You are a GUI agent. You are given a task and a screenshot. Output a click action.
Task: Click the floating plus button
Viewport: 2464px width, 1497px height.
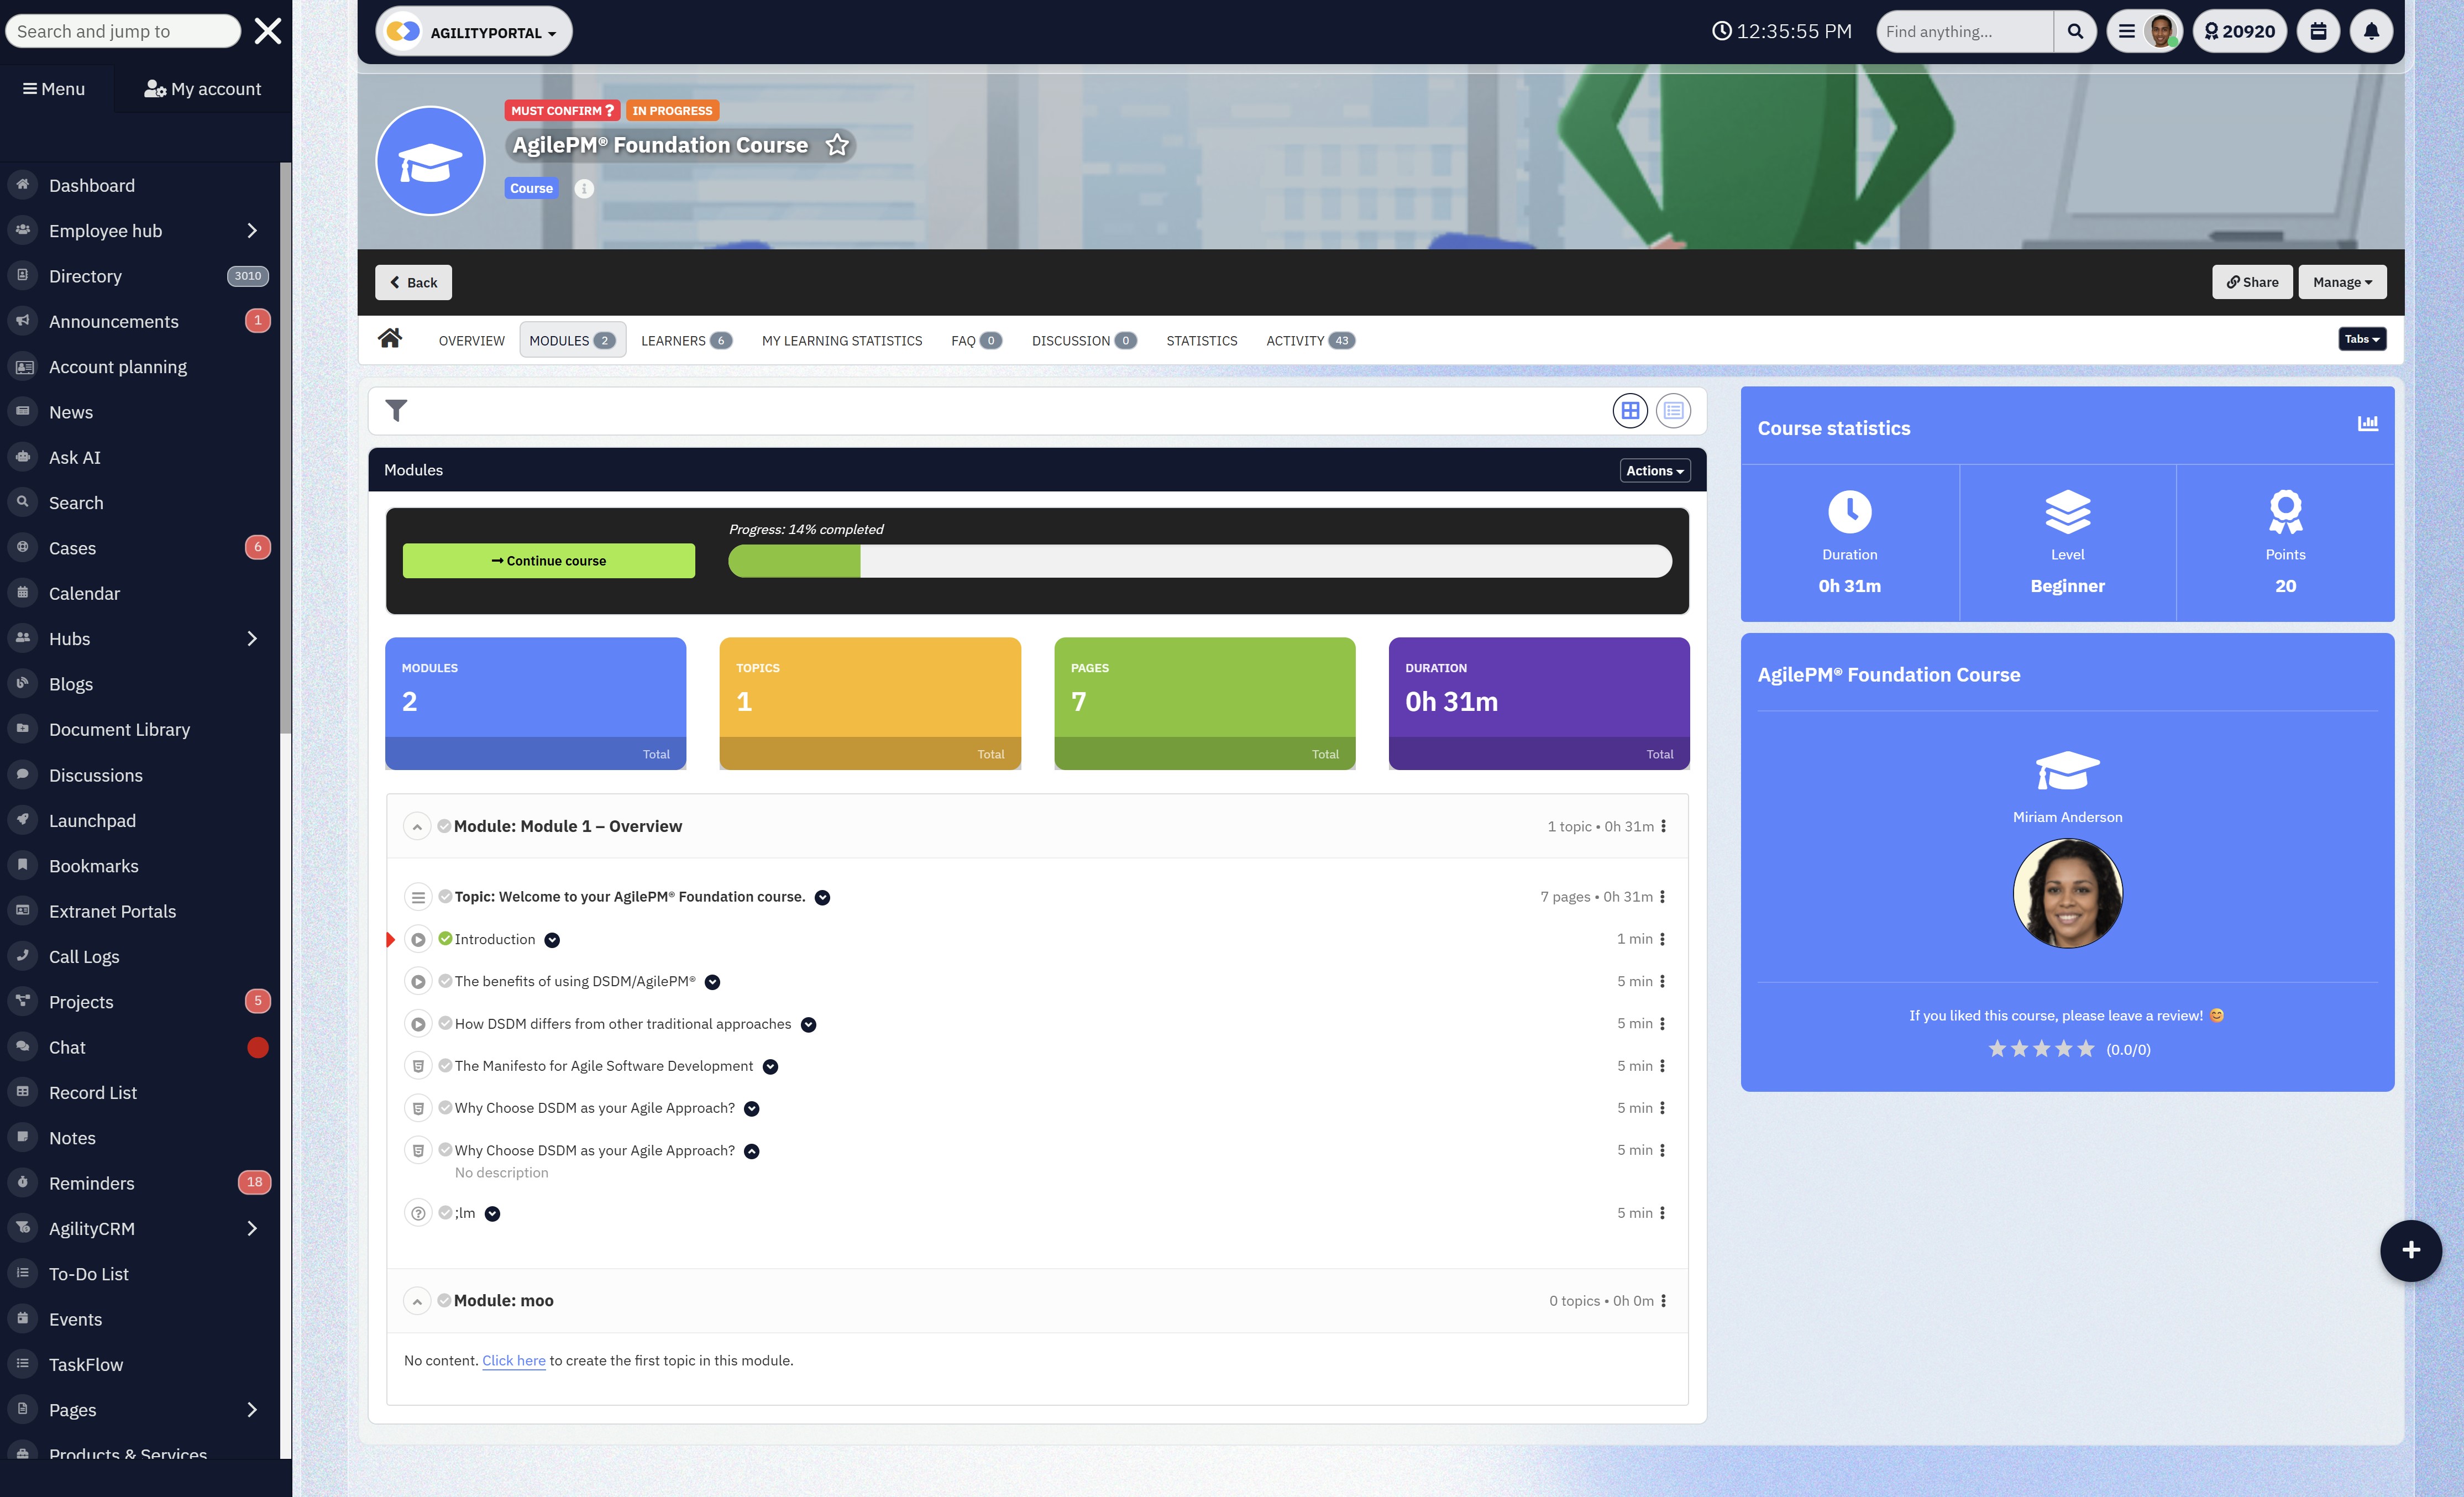point(2411,1250)
